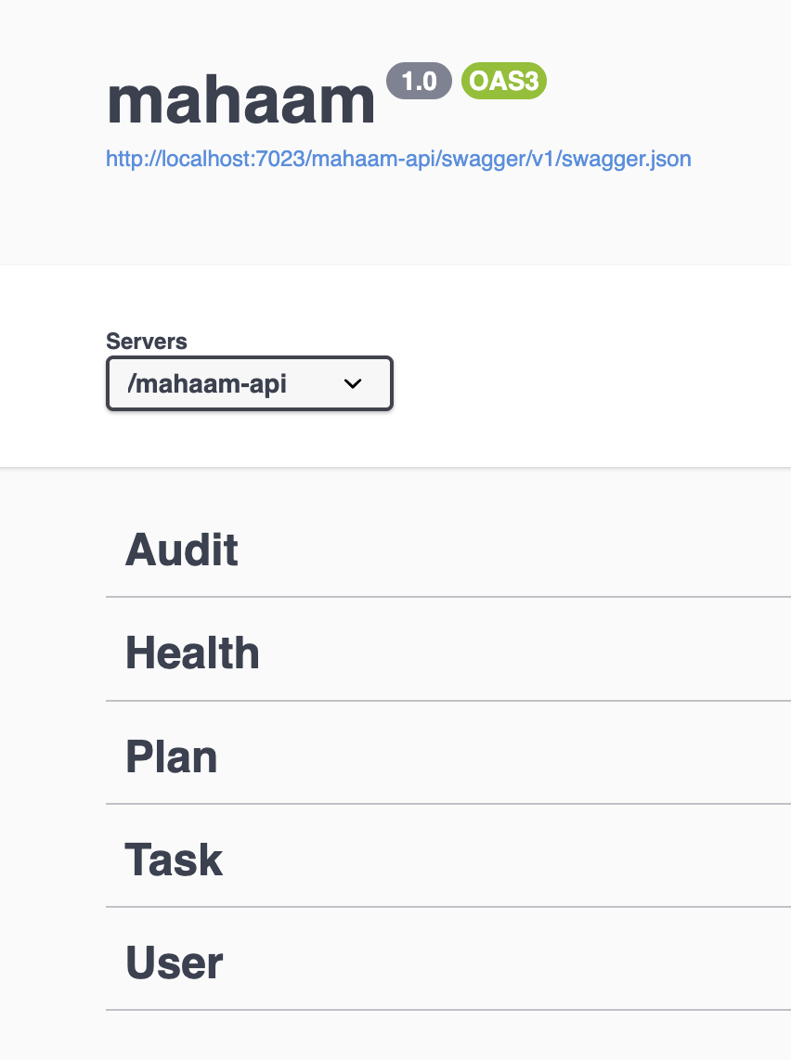Click the green OAS3 badge
Image resolution: width=791 pixels, height=1060 pixels.
pos(504,82)
